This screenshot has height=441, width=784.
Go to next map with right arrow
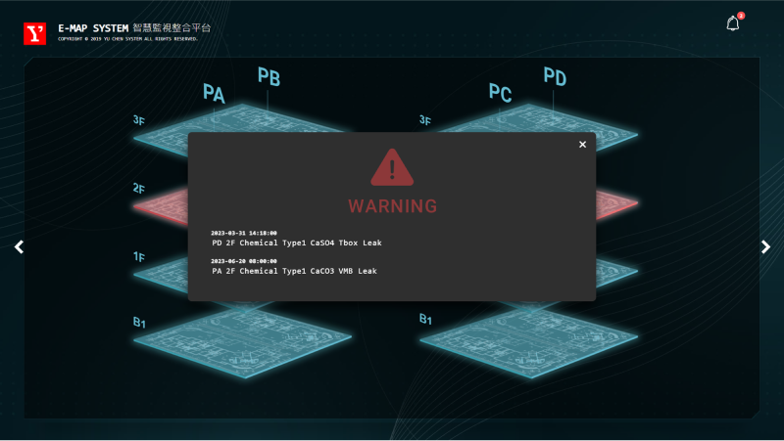[x=765, y=247]
